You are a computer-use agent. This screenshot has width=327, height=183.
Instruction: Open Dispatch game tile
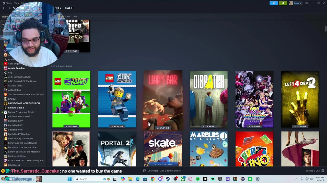[x=208, y=99]
